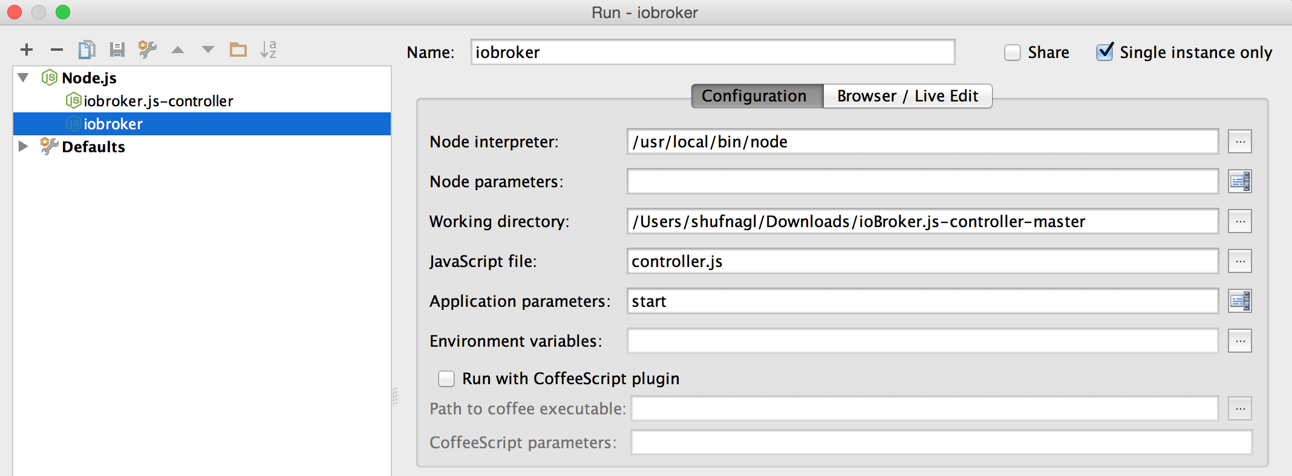
Task: Click the empty Node parameters field
Action: (x=923, y=182)
